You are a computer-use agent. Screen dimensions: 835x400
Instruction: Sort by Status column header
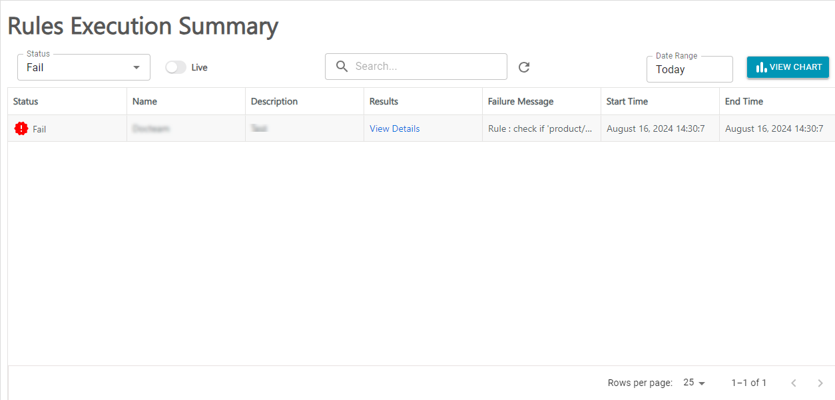click(x=26, y=101)
